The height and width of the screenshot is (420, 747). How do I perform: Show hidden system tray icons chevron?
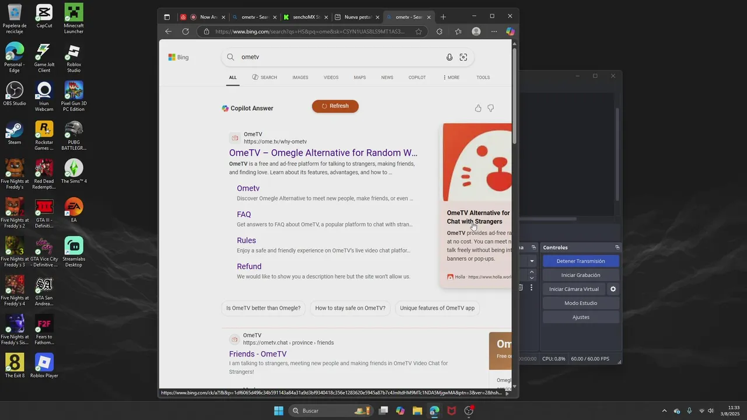(x=664, y=411)
